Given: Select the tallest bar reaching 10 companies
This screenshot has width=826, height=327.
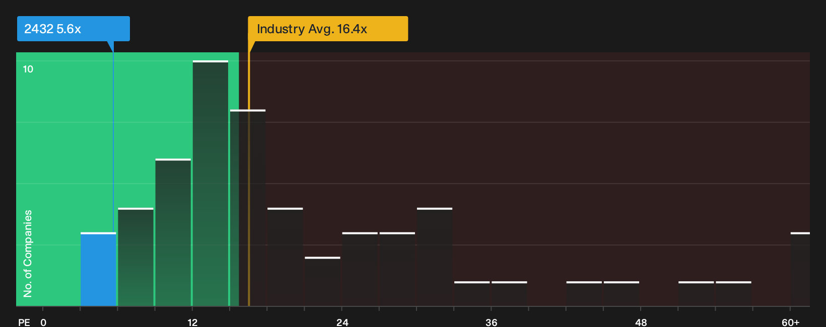Looking at the screenshot, I should pos(211,183).
